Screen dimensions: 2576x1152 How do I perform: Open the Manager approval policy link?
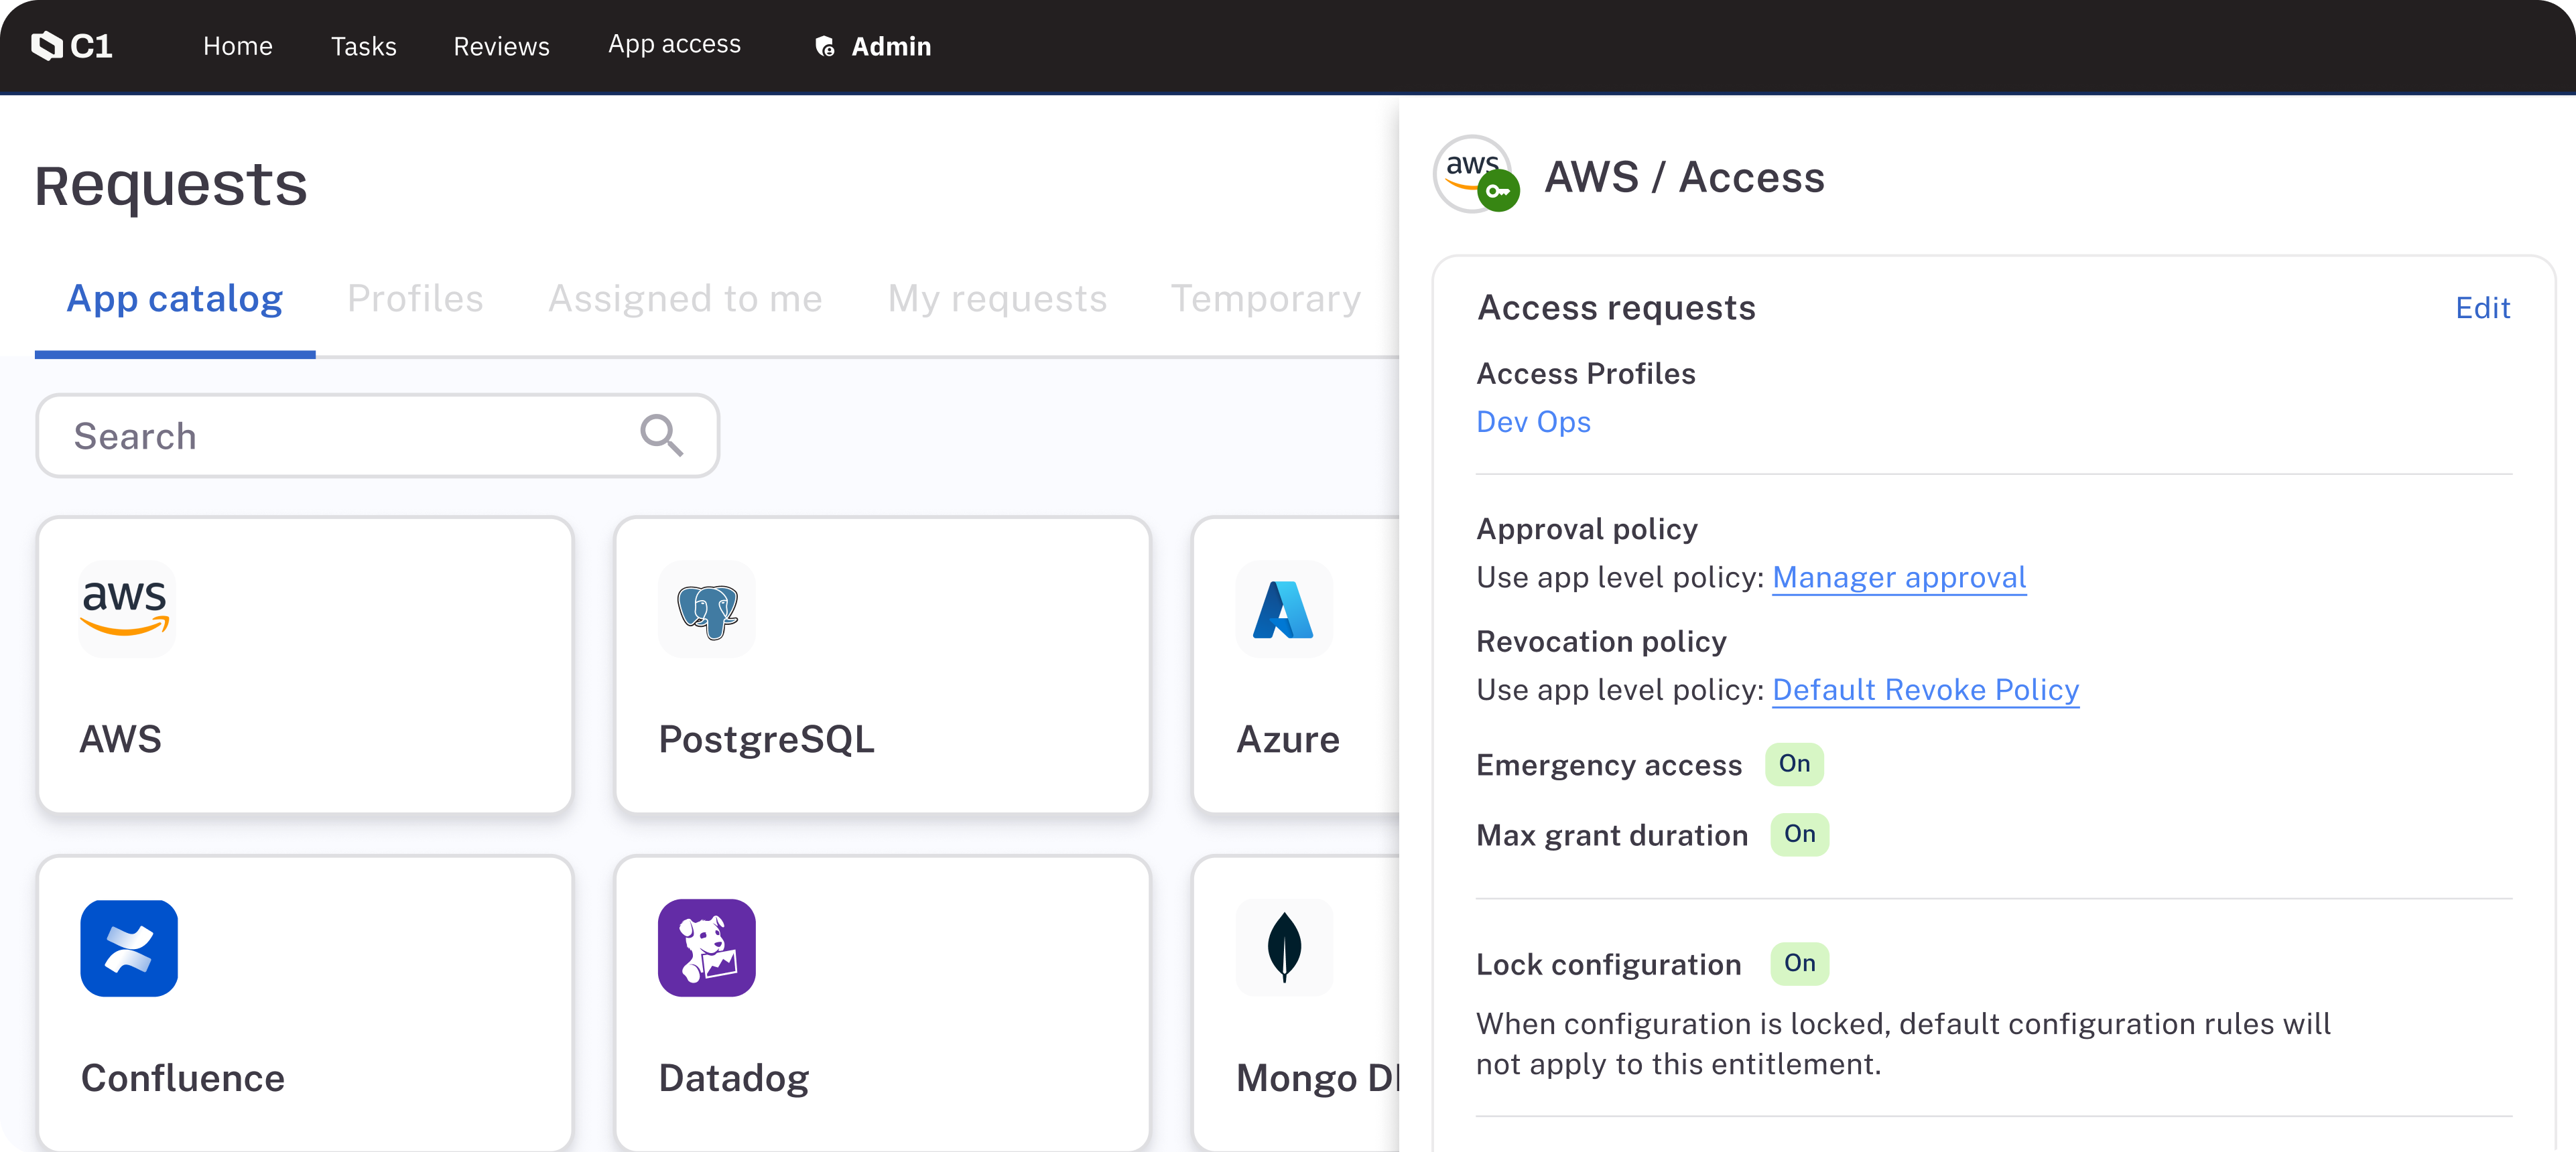point(1898,577)
